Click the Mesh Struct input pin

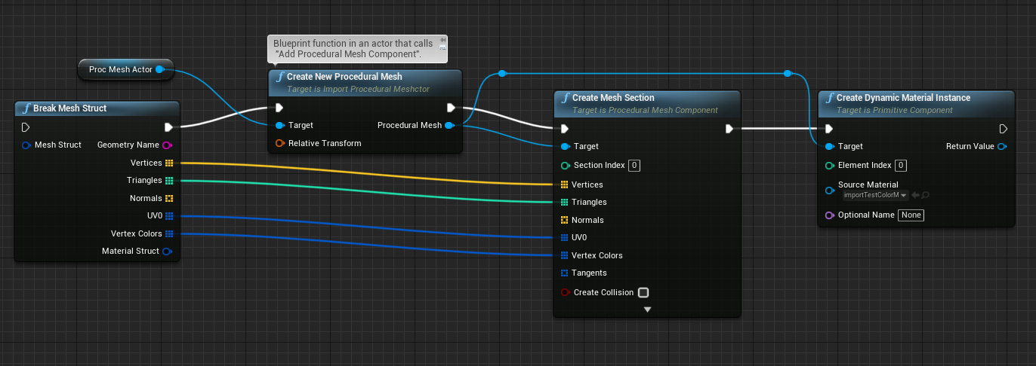pyautogui.click(x=26, y=145)
